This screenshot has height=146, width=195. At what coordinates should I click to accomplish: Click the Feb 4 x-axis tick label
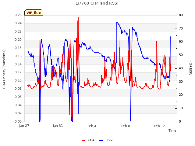click(x=92, y=126)
